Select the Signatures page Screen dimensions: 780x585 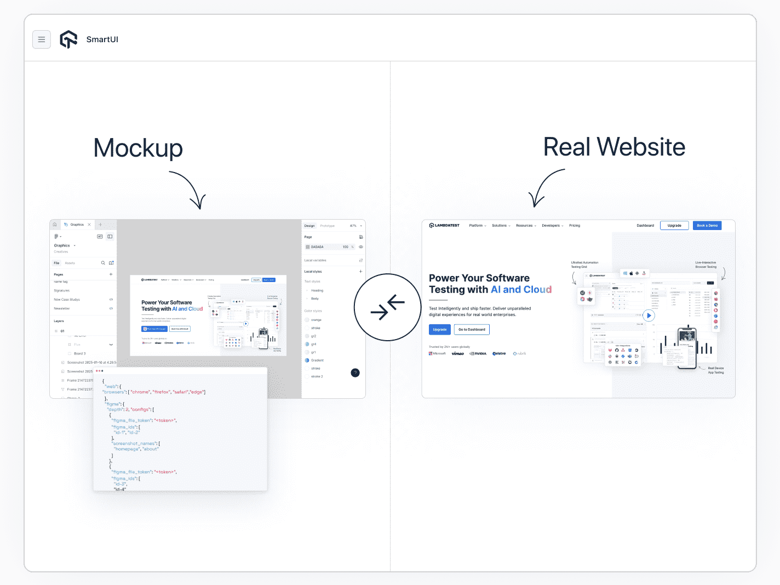[62, 291]
